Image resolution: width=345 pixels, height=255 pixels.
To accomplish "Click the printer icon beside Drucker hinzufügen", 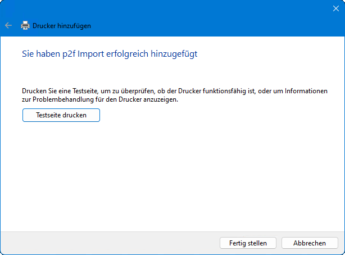I will 25,25.
